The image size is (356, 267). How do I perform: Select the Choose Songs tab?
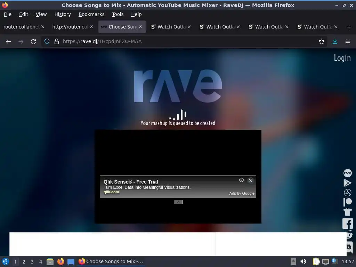(x=123, y=27)
